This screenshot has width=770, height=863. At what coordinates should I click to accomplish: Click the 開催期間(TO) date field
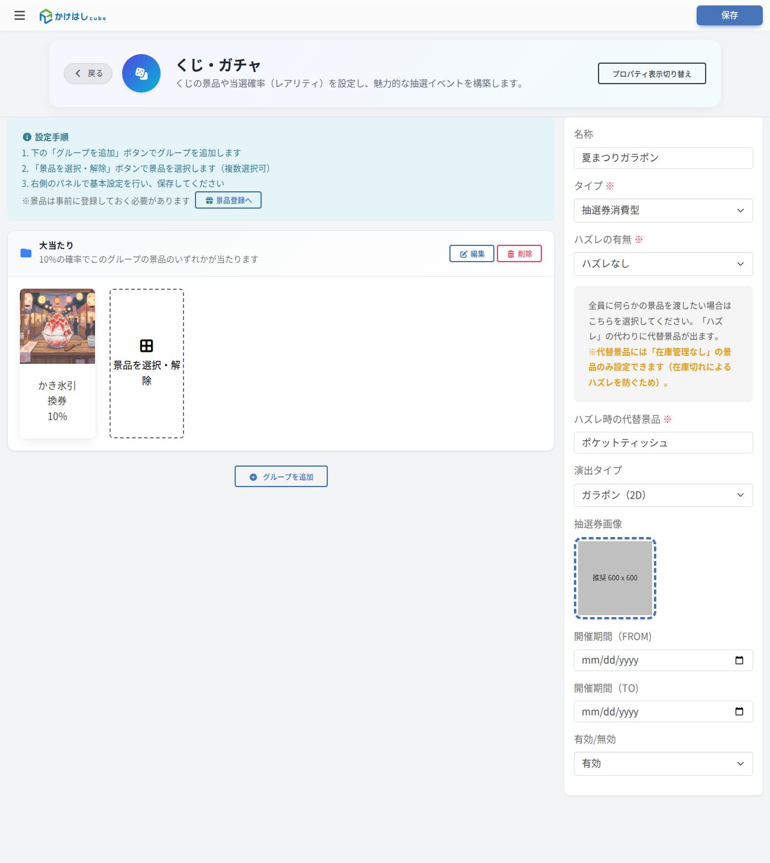tap(663, 711)
